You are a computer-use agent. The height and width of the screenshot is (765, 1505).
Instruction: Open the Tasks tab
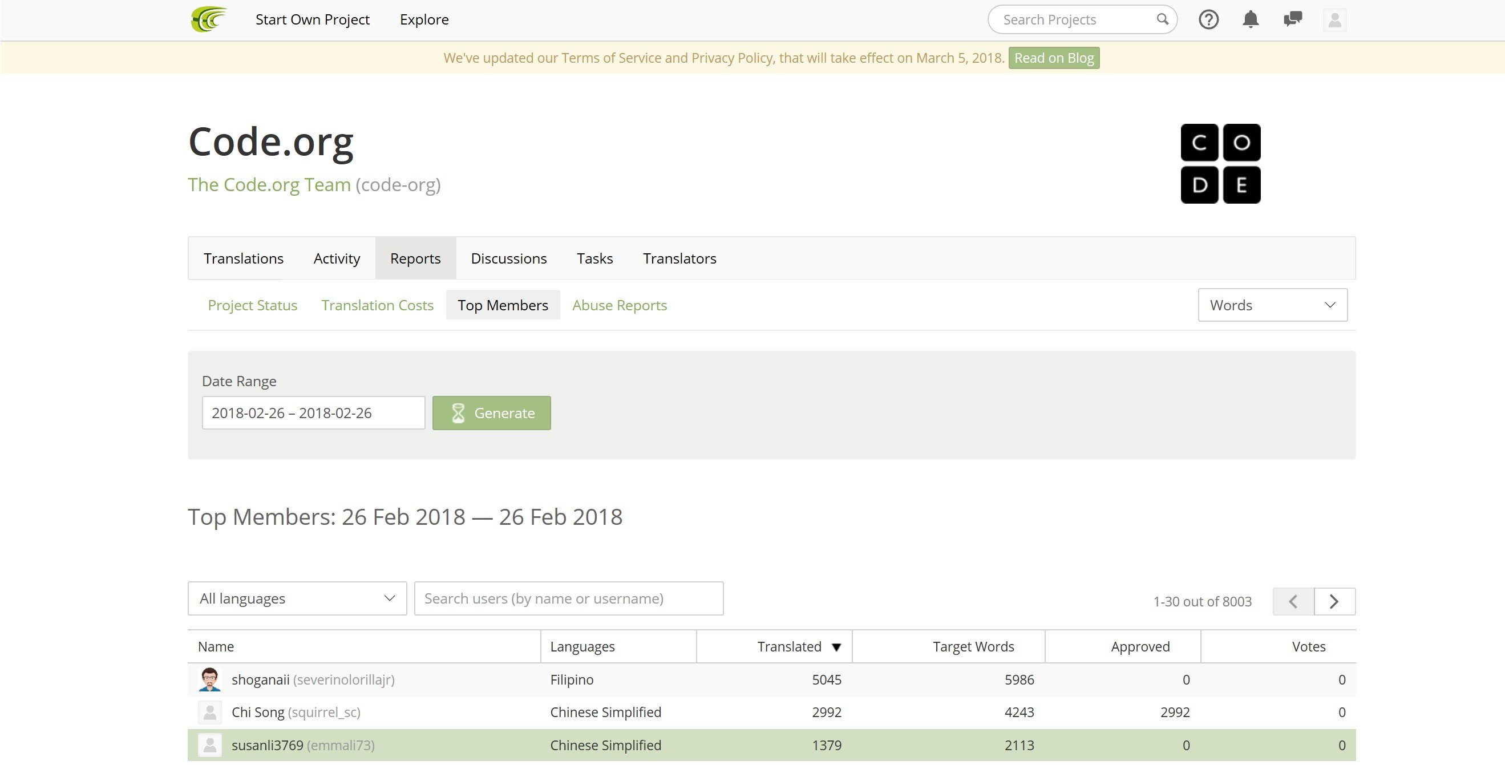pyautogui.click(x=595, y=258)
